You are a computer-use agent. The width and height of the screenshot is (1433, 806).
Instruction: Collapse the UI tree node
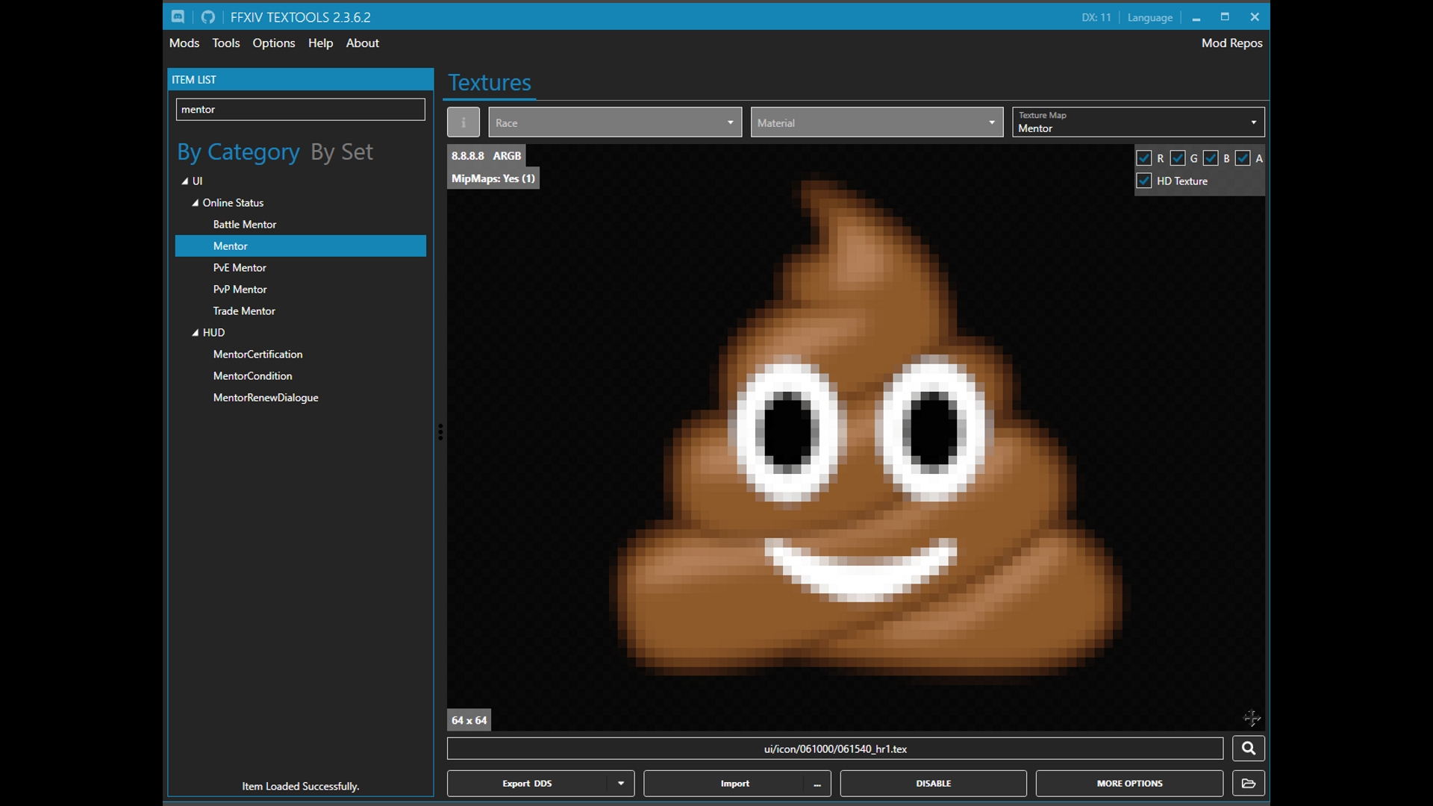click(185, 181)
